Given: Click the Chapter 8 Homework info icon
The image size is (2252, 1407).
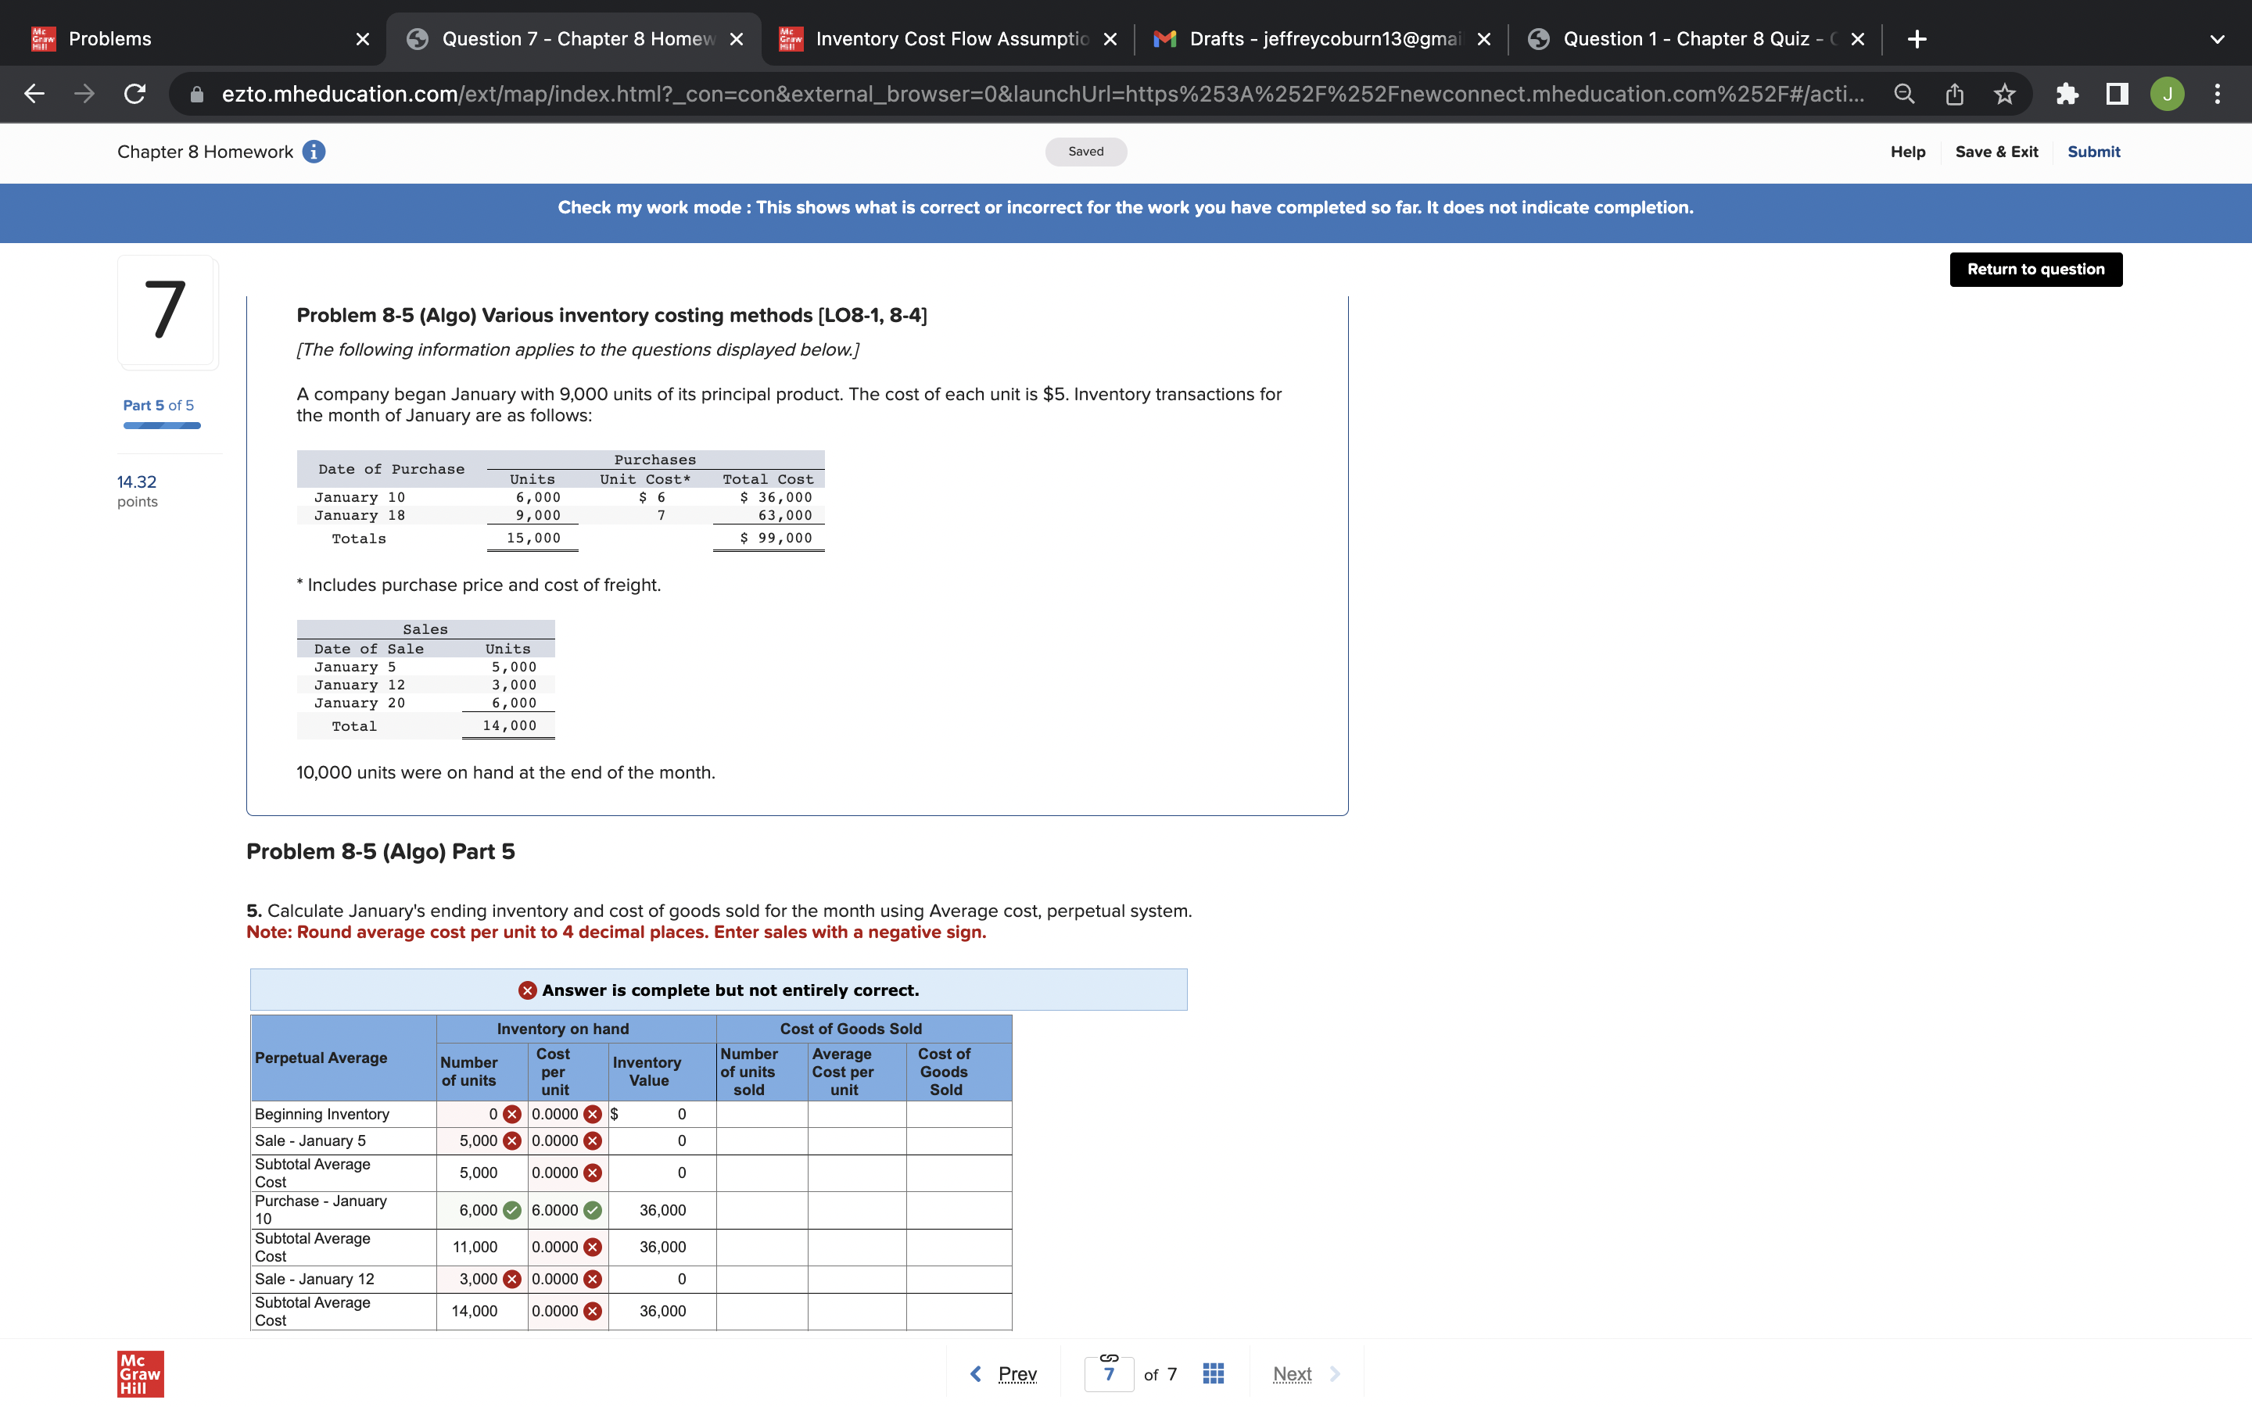Looking at the screenshot, I should (x=314, y=152).
